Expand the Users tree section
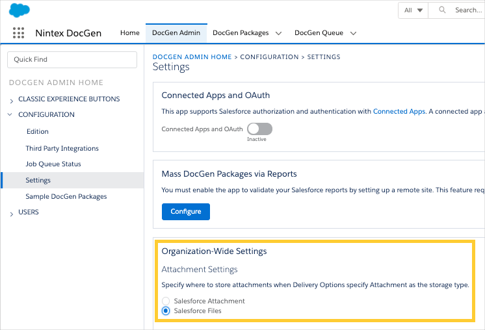The height and width of the screenshot is (330, 485). [12, 213]
